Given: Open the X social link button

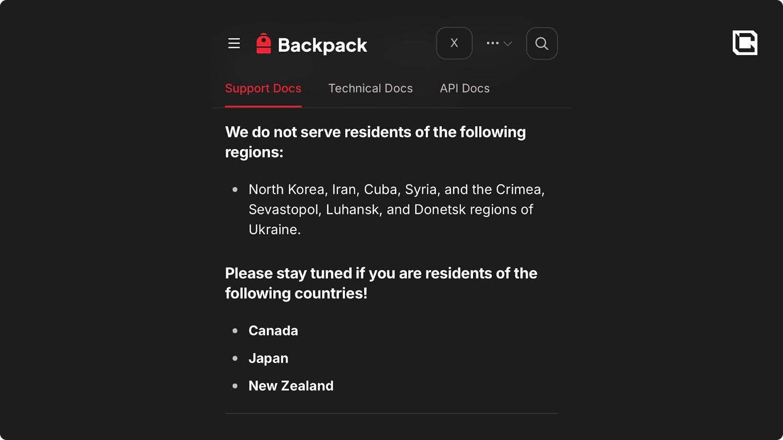Looking at the screenshot, I should (454, 44).
